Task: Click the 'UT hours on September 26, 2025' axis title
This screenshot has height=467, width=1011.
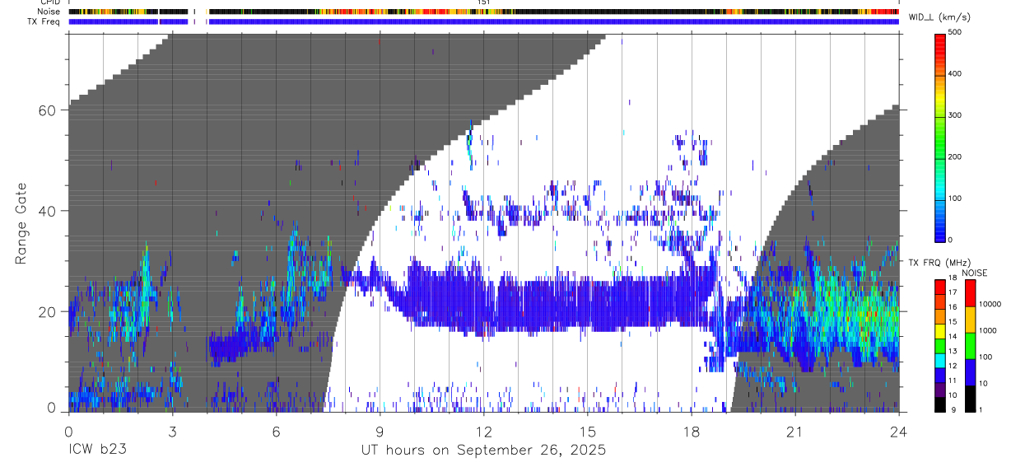Action: 483,451
